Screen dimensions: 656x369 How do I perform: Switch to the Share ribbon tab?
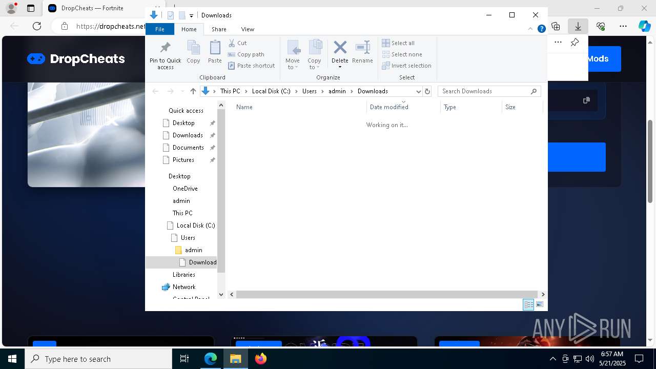click(219, 29)
